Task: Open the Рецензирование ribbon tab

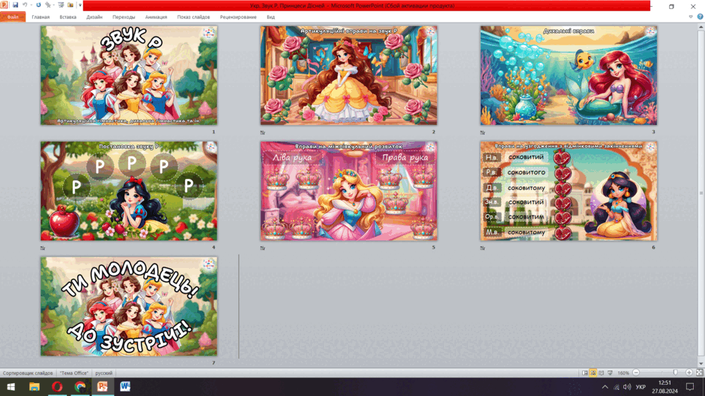Action: pos(238,17)
